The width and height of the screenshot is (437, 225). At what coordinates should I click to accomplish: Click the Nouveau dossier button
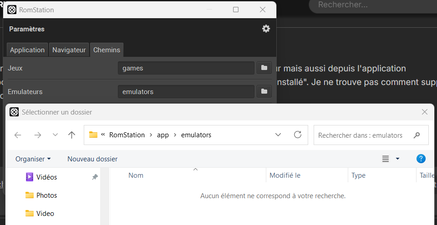[92, 159]
